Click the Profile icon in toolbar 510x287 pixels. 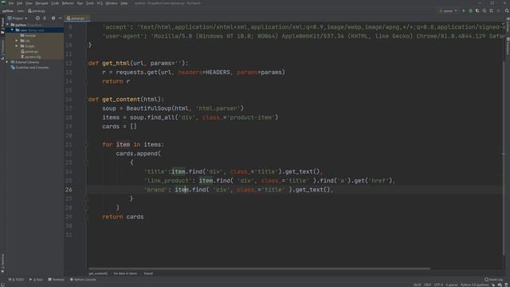(484, 10)
